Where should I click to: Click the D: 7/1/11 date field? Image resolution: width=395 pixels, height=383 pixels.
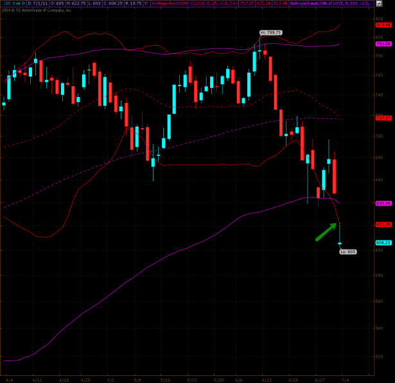pyautogui.click(x=38, y=3)
